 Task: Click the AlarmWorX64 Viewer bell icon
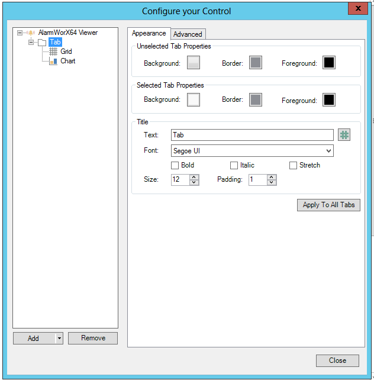point(30,33)
